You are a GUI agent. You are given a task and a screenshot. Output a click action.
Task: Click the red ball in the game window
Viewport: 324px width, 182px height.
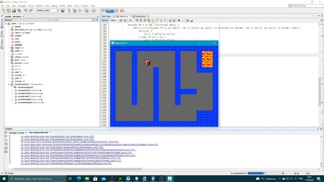tap(147, 63)
